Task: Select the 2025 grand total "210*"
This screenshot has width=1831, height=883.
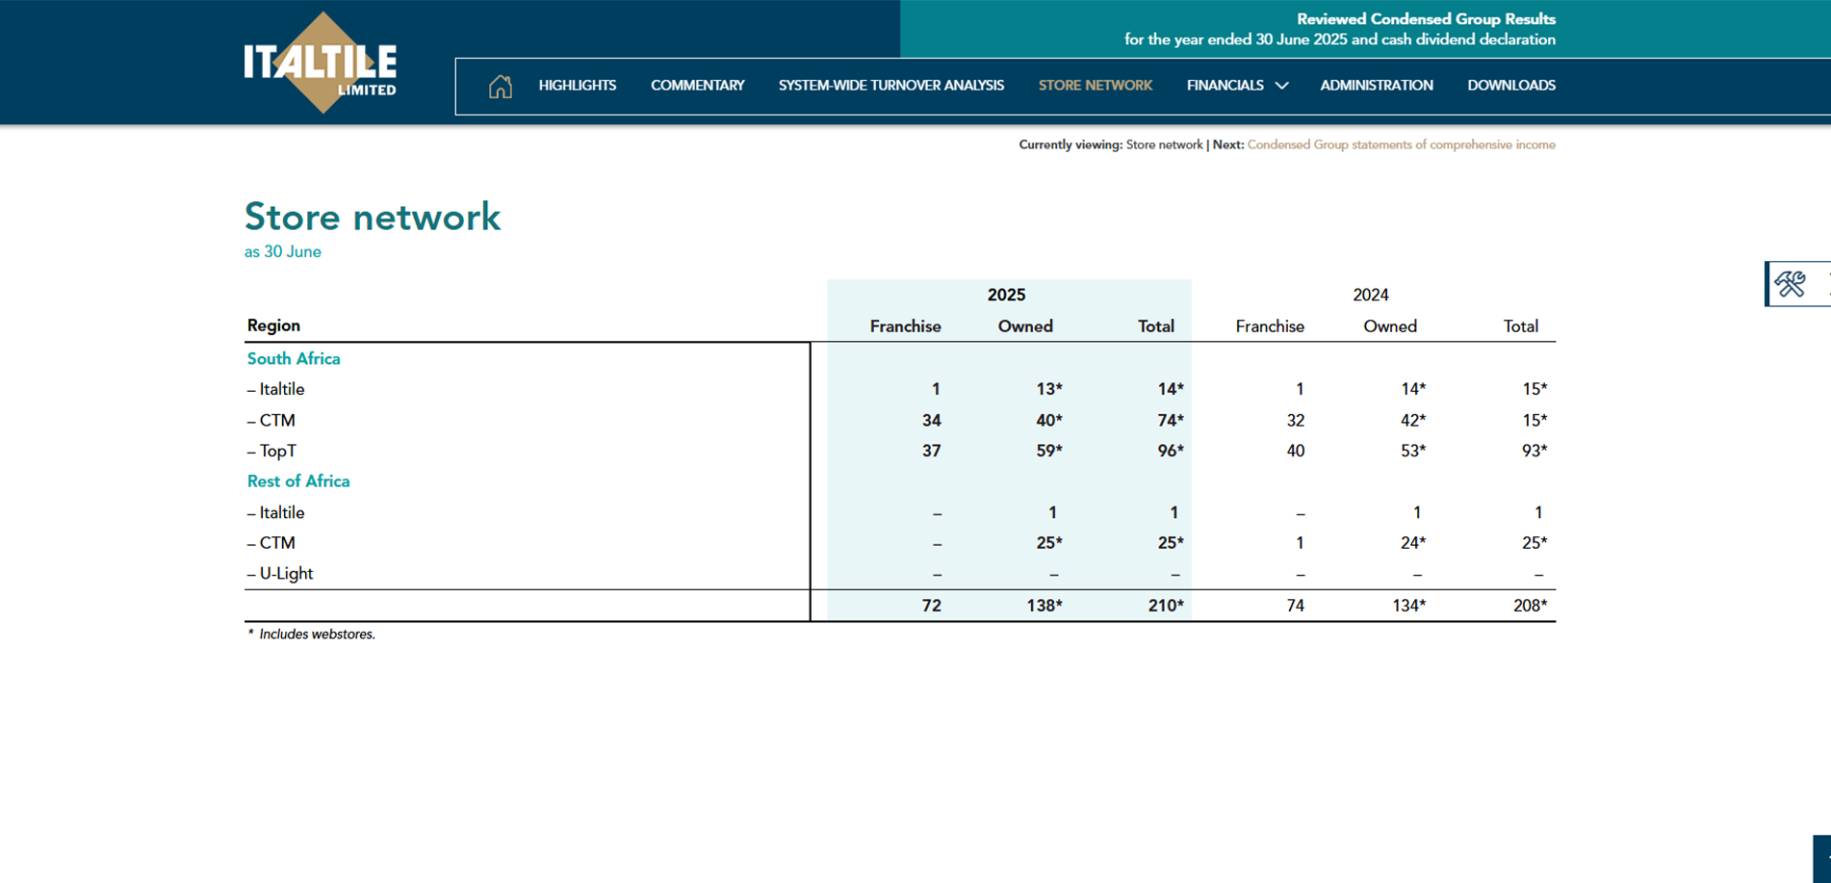Action: [x=1166, y=606]
